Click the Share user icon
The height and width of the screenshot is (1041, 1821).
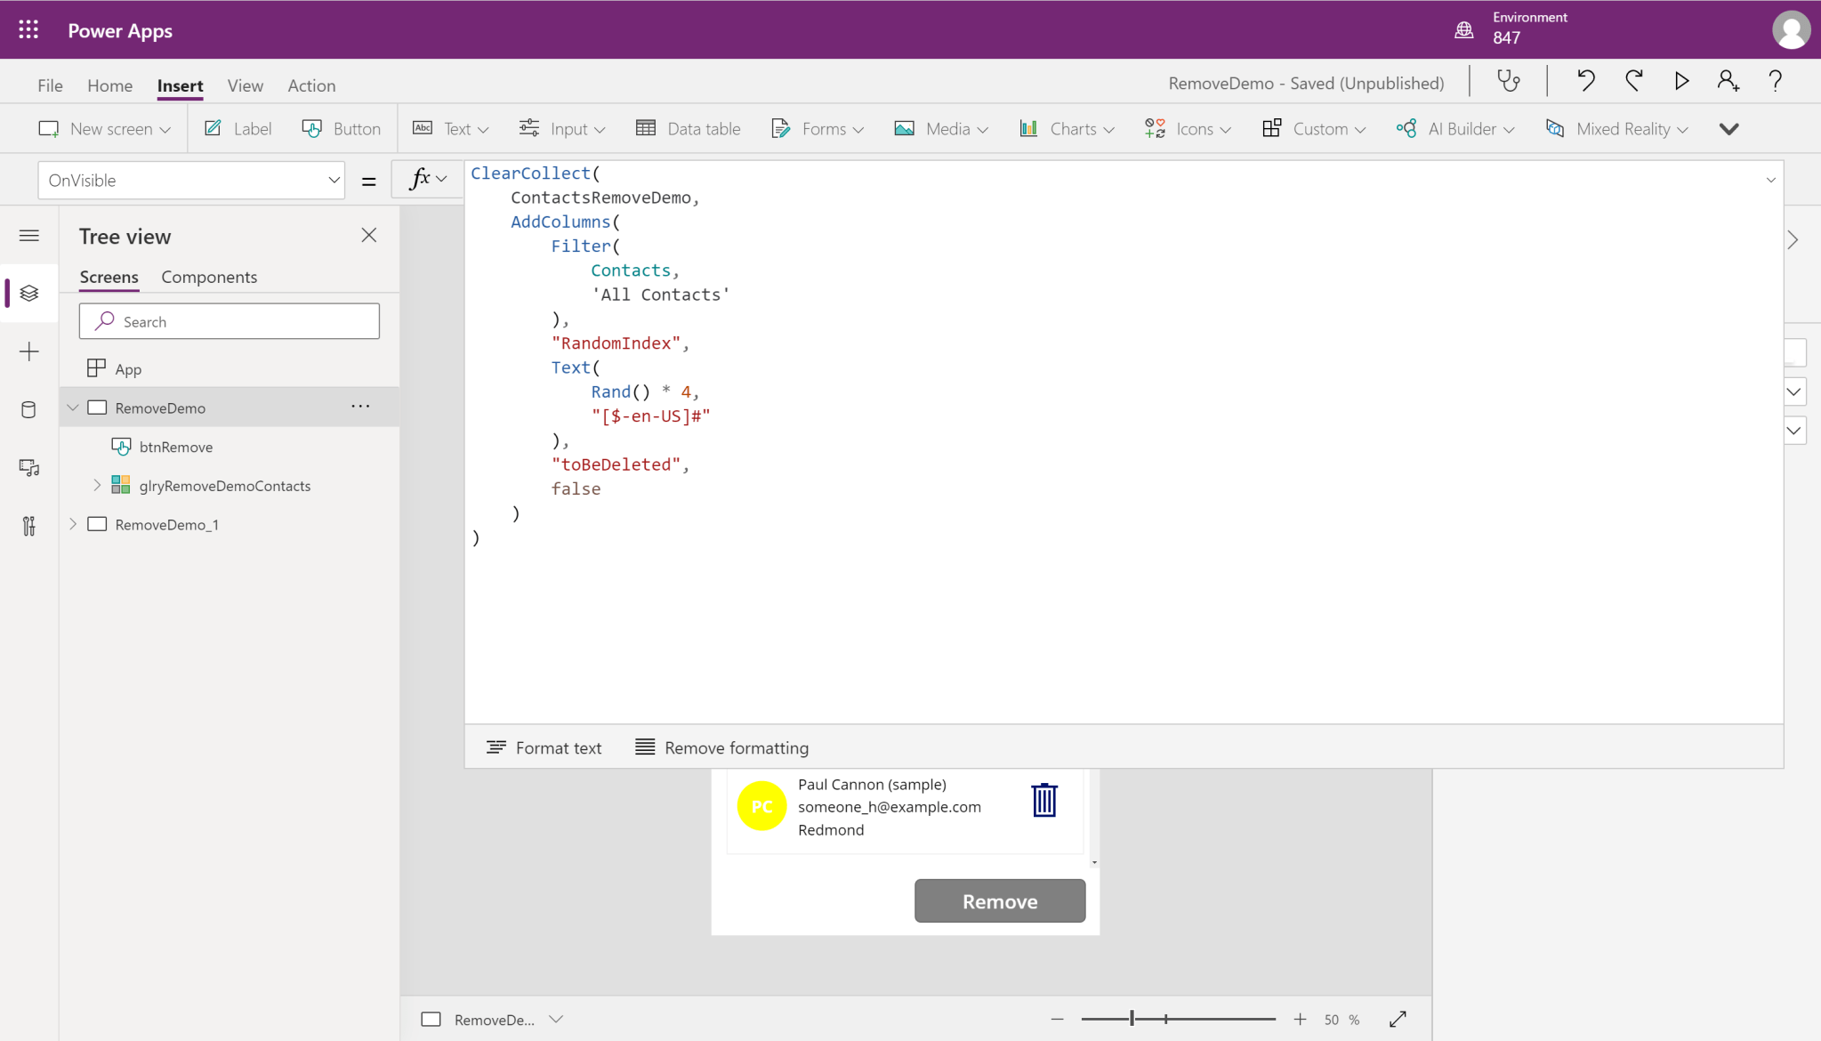click(1728, 82)
